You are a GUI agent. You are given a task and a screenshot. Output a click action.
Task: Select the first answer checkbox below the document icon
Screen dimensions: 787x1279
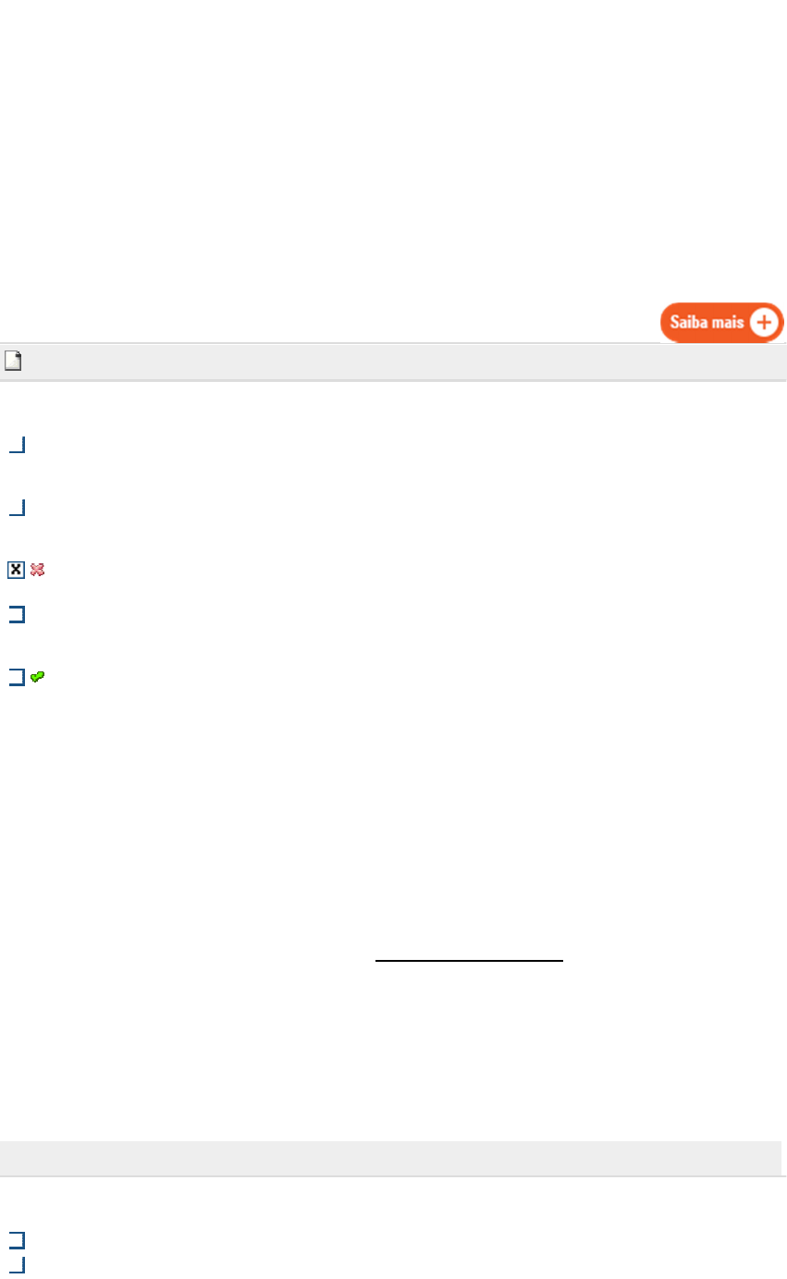(x=16, y=446)
